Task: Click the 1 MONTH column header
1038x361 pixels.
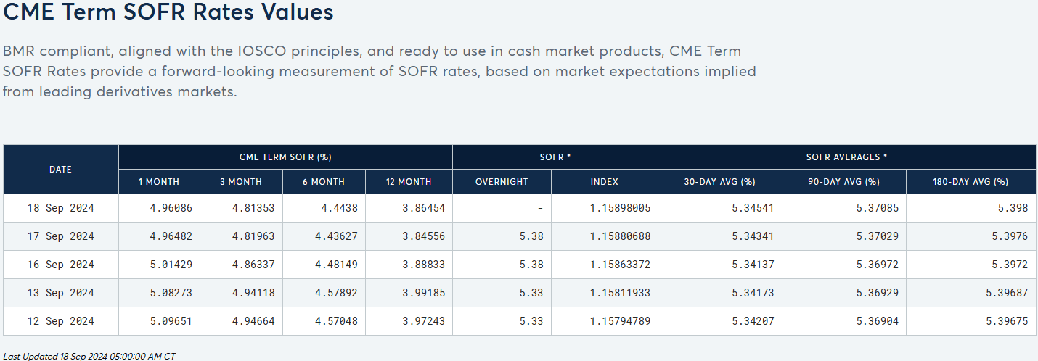Action: tap(159, 182)
